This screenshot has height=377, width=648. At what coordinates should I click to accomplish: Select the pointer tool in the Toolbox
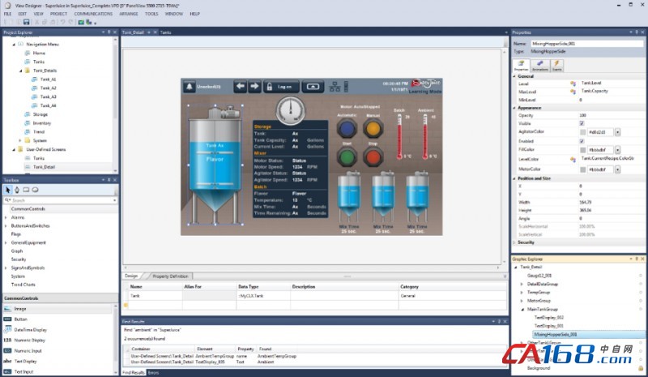pos(8,190)
